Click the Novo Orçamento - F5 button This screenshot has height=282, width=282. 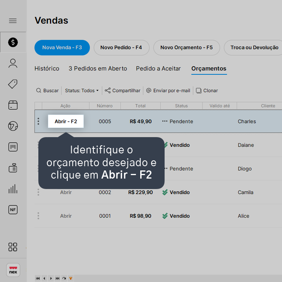(186, 48)
